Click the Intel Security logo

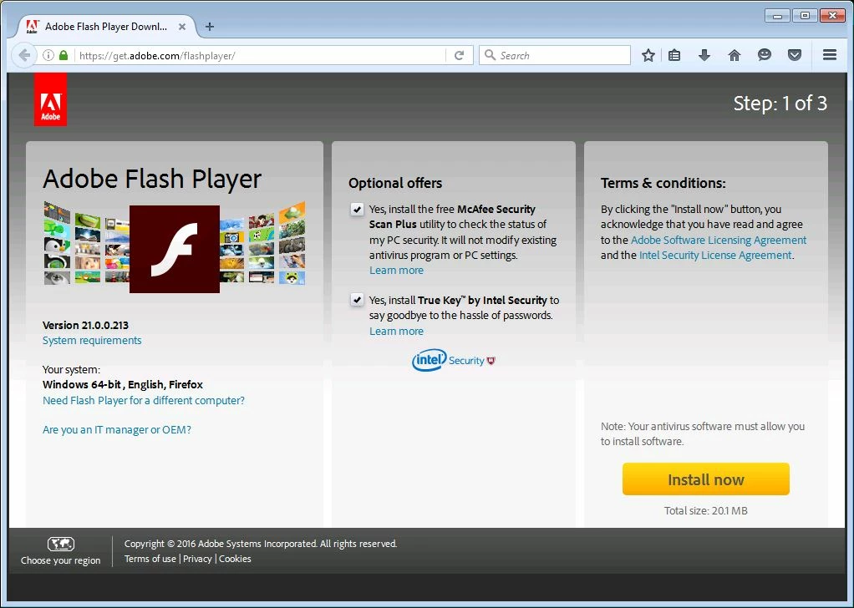tap(453, 360)
